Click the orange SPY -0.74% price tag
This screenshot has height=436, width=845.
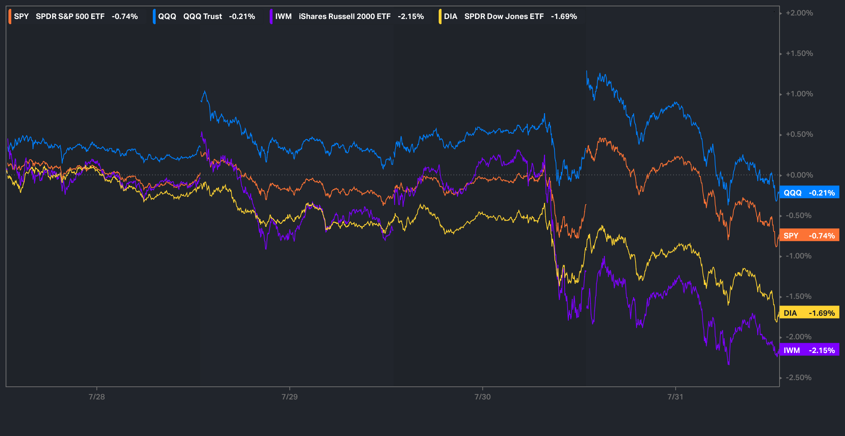[809, 236]
